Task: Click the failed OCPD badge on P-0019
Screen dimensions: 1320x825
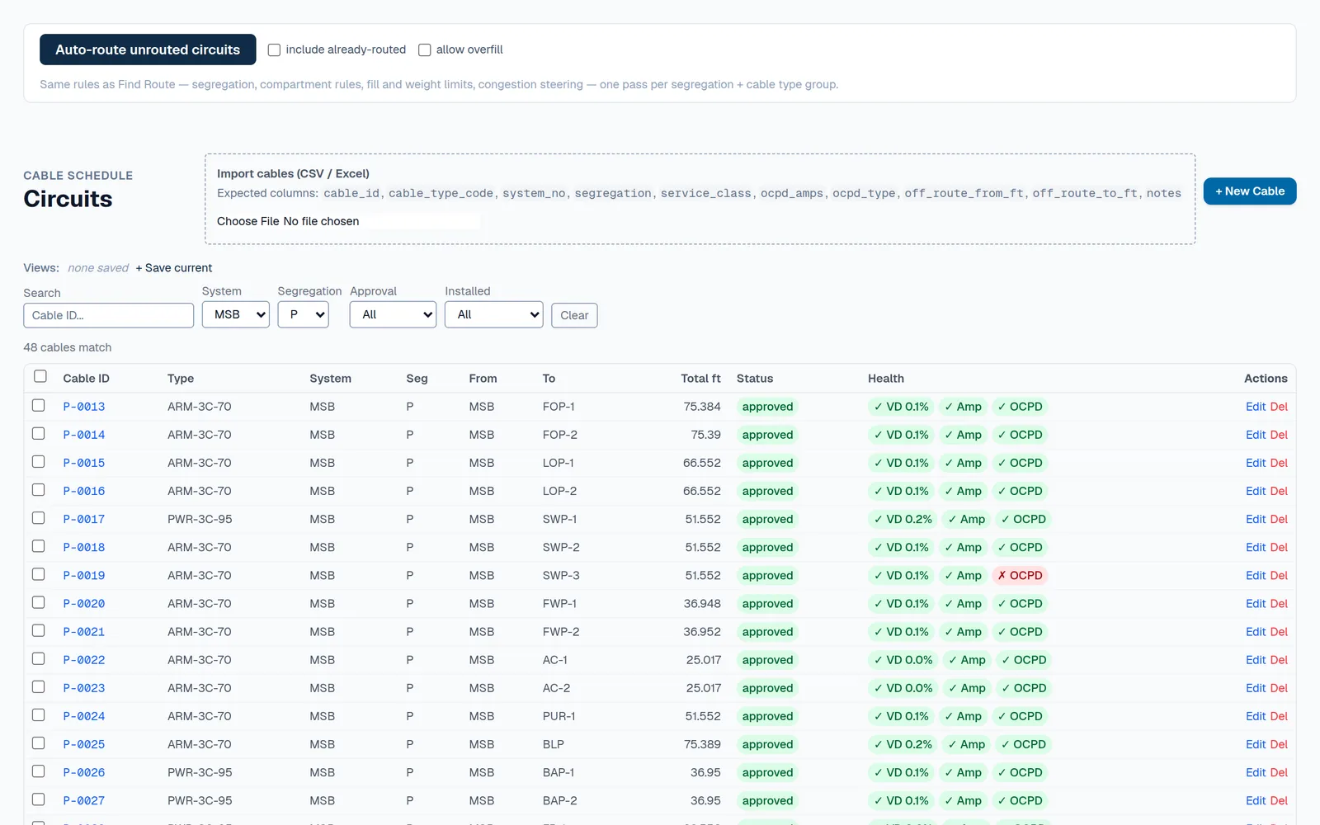Action: point(1020,576)
